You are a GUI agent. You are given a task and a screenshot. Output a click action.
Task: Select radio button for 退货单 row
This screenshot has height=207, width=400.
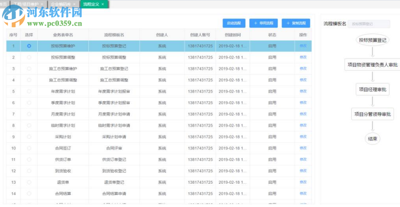click(29, 182)
